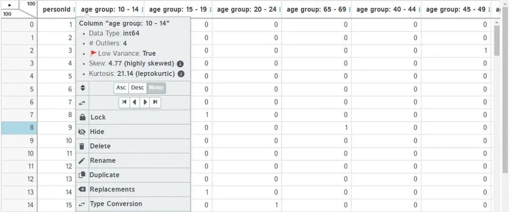
Task: Click the age group: 65 - 69 header
Action: [x=316, y=9]
